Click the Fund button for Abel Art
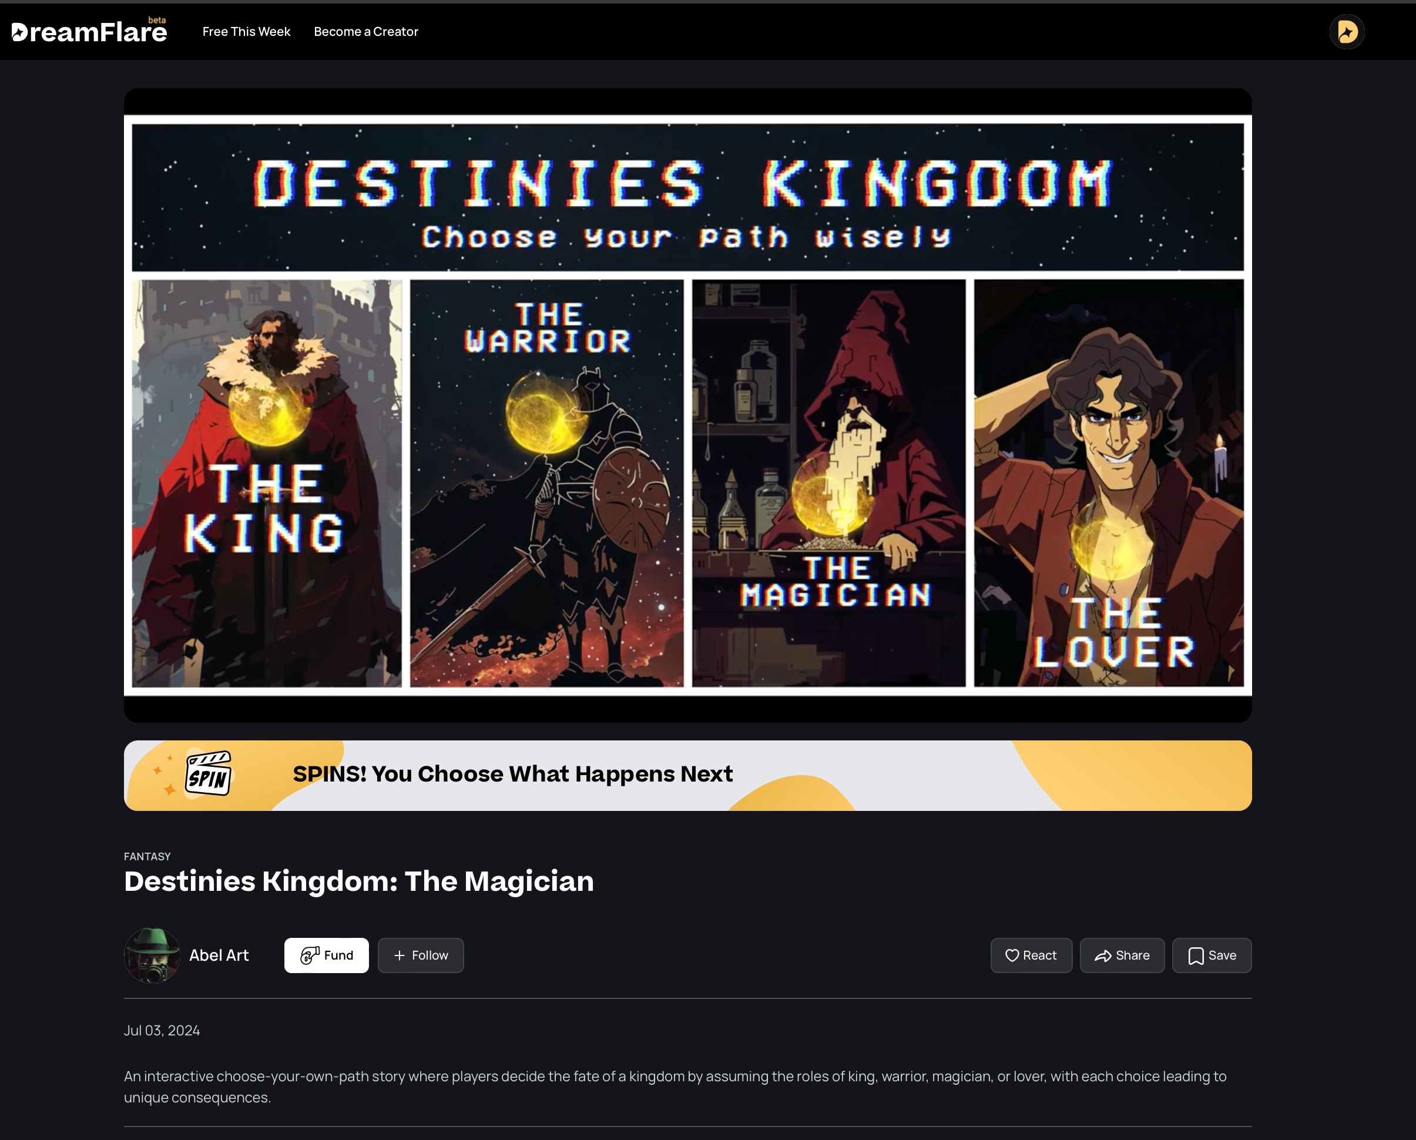 (x=328, y=955)
